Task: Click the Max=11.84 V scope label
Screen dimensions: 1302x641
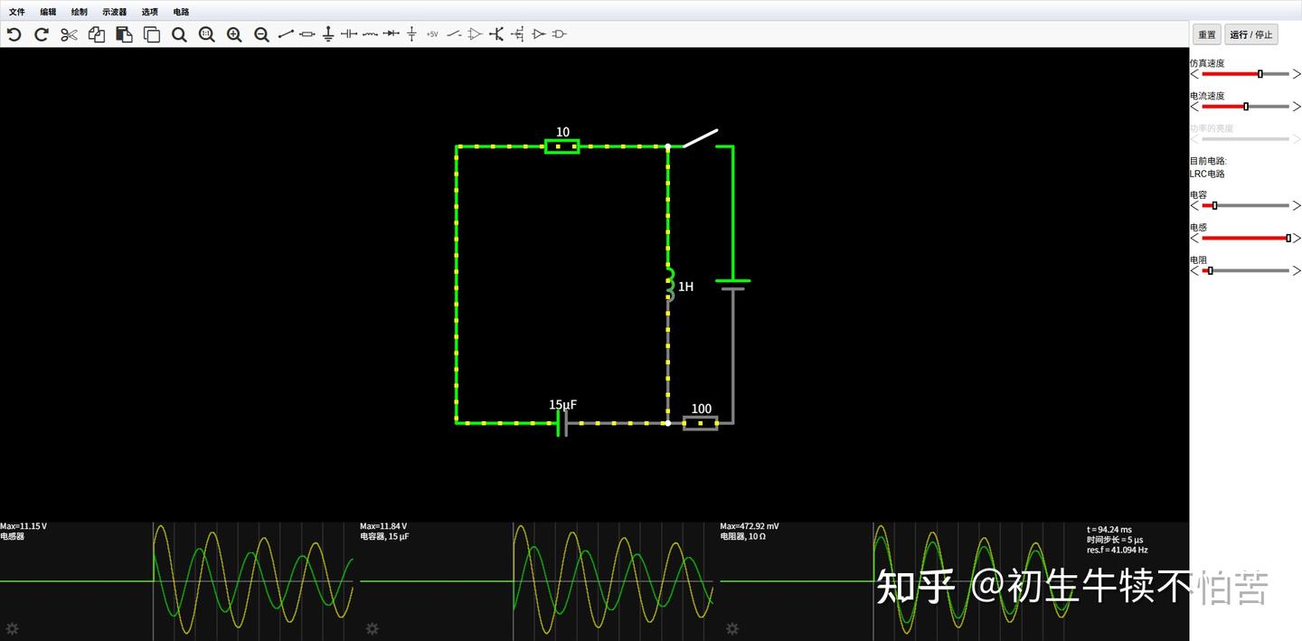Action: (383, 526)
